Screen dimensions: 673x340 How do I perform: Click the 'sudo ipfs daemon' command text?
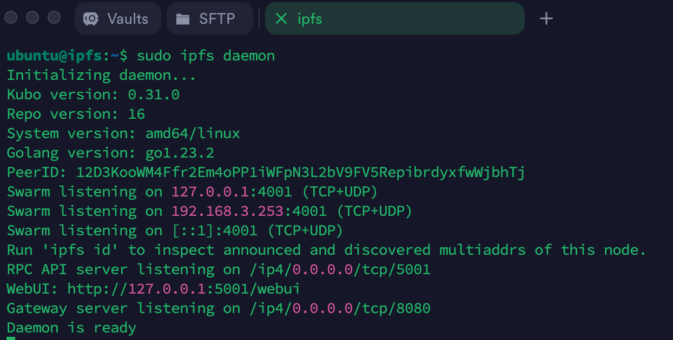(x=206, y=56)
